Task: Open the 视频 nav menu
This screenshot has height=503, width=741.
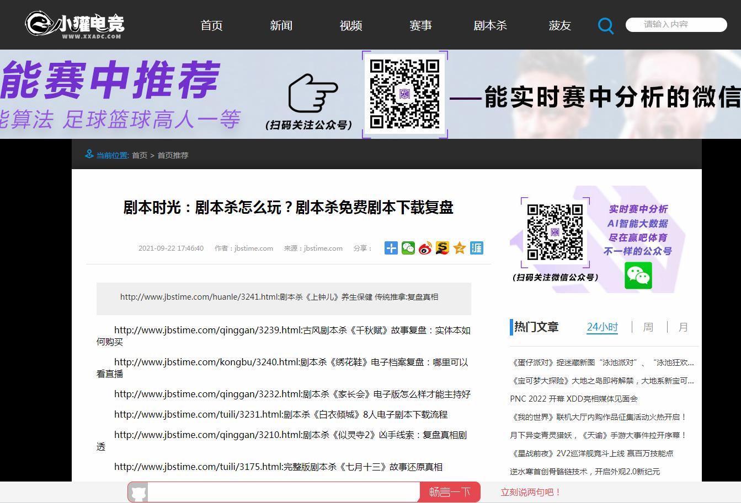Action: (x=351, y=25)
